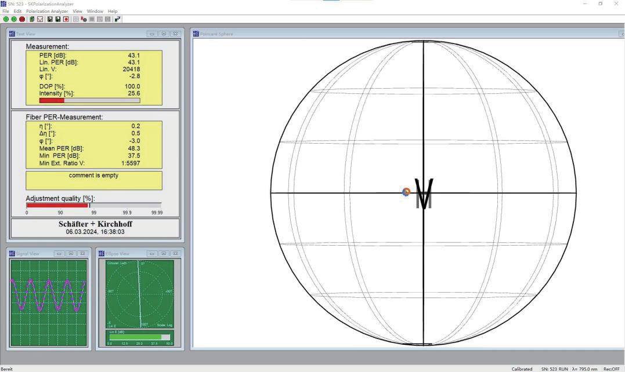
Task: Click the green document toolbar icon
Action: click(31, 19)
